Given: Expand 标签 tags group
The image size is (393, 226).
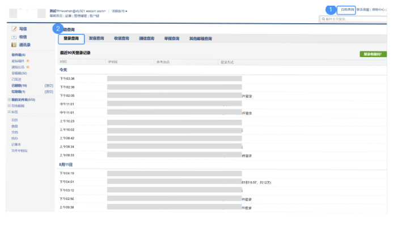Looking at the screenshot, I should click(x=9, y=112).
